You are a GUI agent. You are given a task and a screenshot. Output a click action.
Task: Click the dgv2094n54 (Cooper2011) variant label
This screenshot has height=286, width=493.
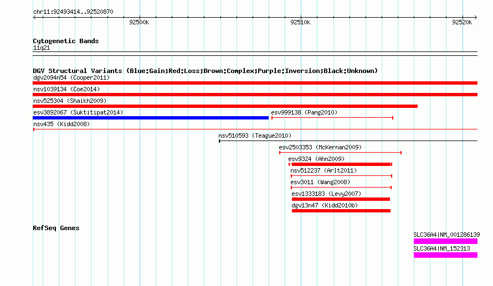(71, 77)
